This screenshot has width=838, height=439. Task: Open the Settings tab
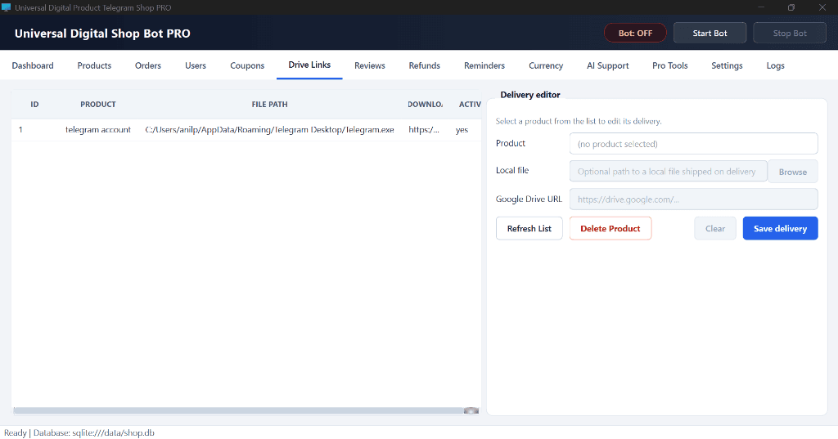727,65
